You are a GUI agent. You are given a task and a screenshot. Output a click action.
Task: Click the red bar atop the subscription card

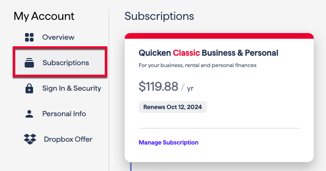[219, 36]
